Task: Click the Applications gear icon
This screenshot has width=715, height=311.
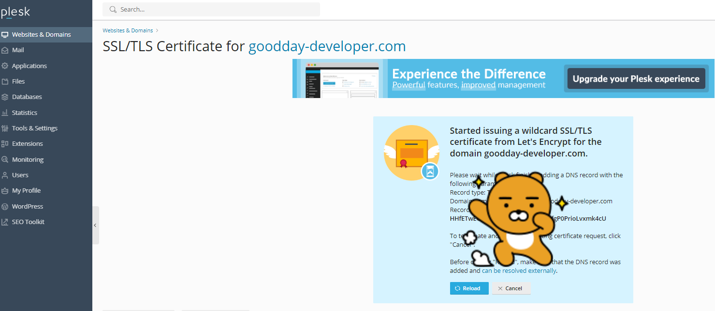Action: [x=5, y=66]
